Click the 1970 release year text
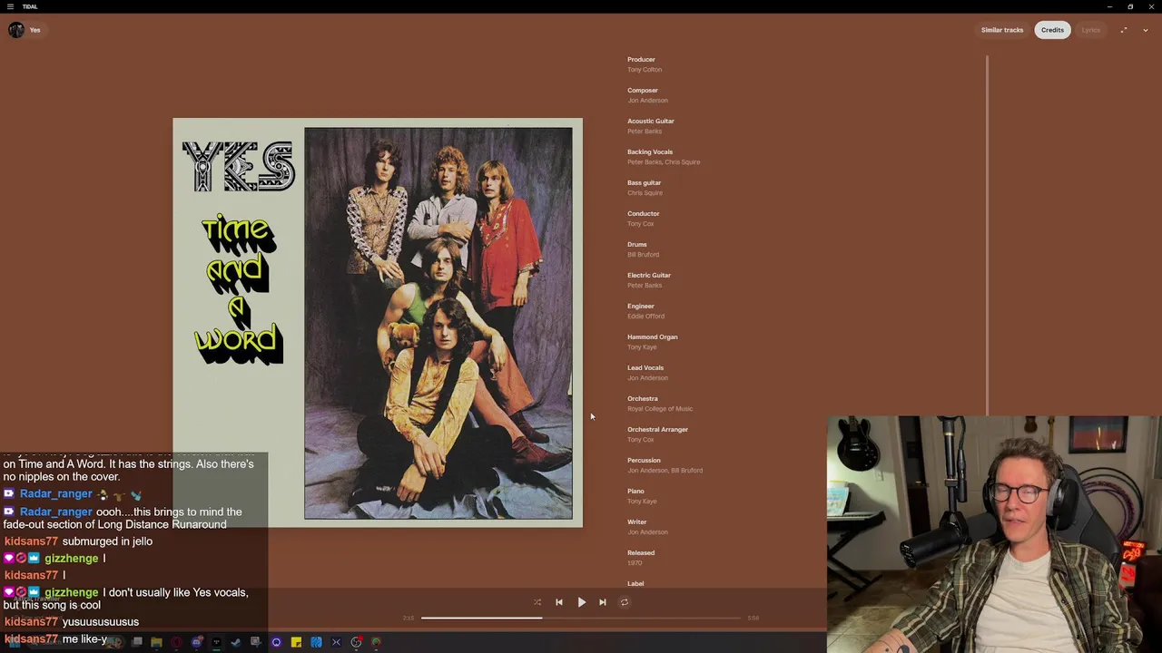This screenshot has width=1162, height=653. coord(635,563)
